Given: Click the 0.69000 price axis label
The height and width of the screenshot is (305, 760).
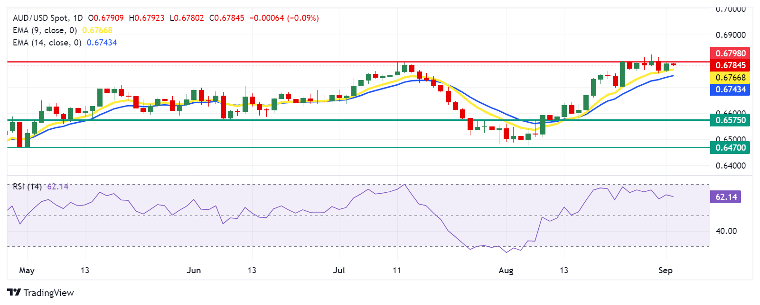Looking at the screenshot, I should coord(730,35).
